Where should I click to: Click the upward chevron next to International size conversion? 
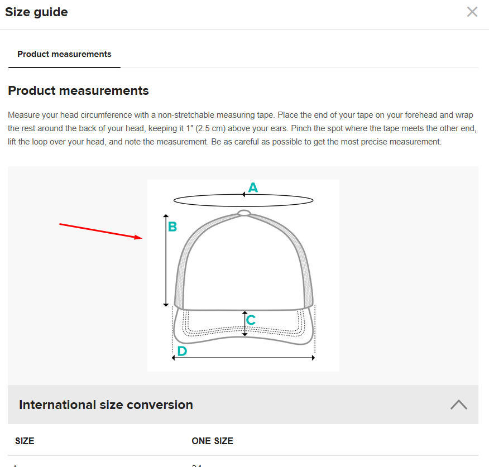click(458, 404)
